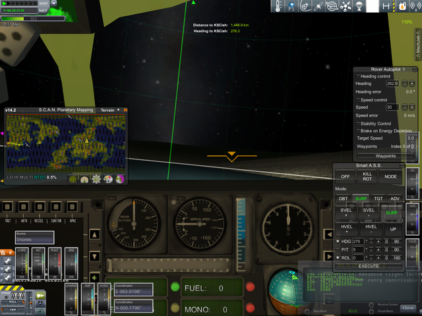Screen dimensions: 422x316
Task: Click the red indicator light beside FUEL
Action: point(250,287)
